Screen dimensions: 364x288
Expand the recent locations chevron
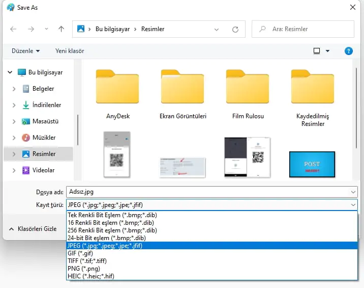47,29
